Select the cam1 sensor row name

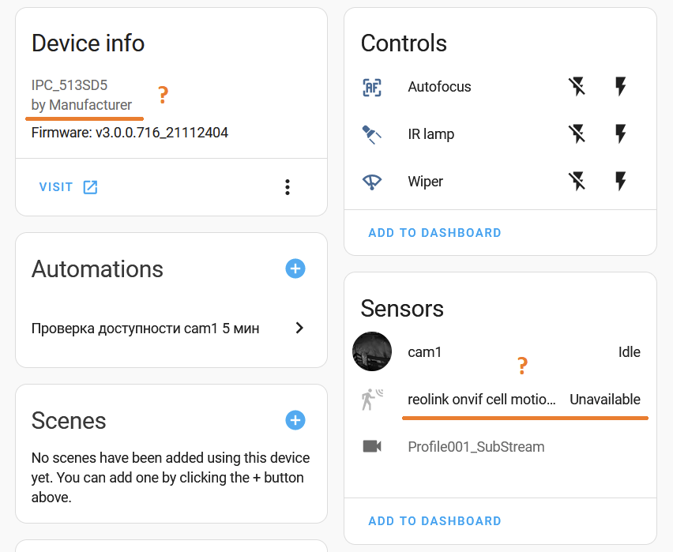424,352
